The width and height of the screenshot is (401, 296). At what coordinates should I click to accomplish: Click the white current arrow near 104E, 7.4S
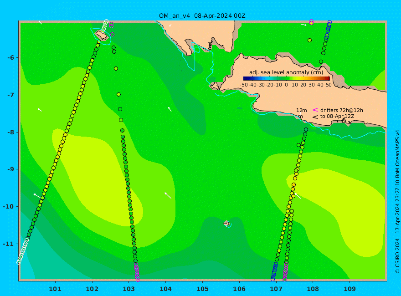170,109
